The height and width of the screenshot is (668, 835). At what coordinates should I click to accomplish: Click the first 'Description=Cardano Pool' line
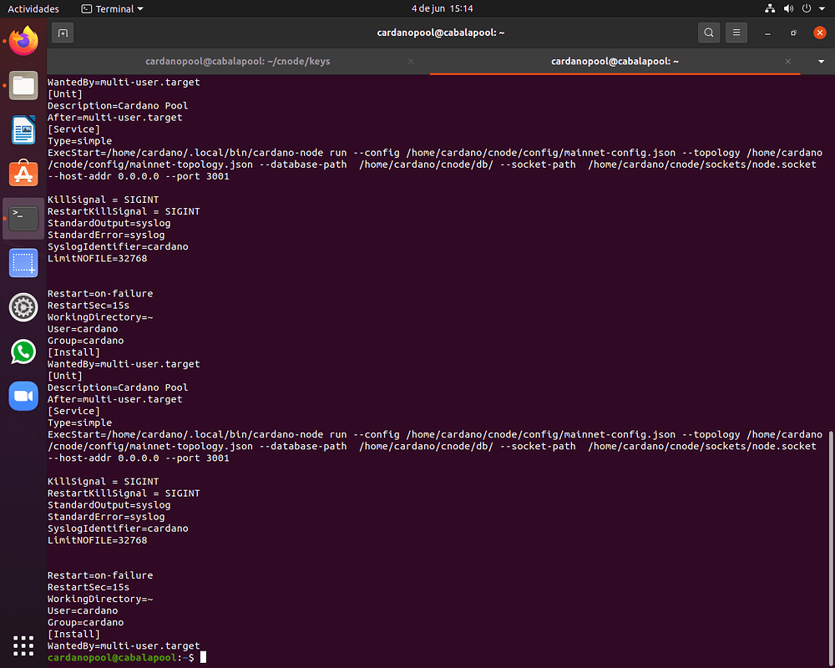(x=118, y=105)
